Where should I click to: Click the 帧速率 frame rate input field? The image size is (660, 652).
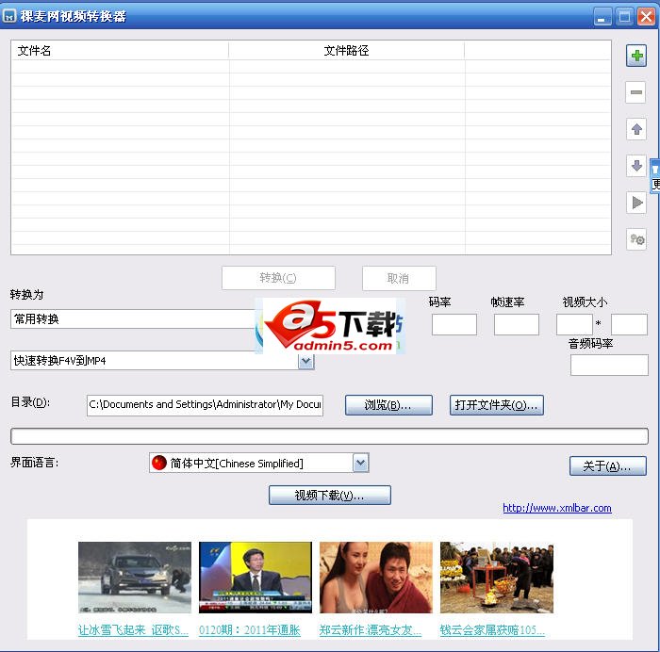click(516, 324)
